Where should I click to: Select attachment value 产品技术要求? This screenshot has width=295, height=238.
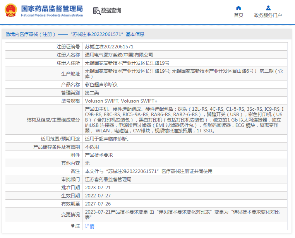click(99, 155)
